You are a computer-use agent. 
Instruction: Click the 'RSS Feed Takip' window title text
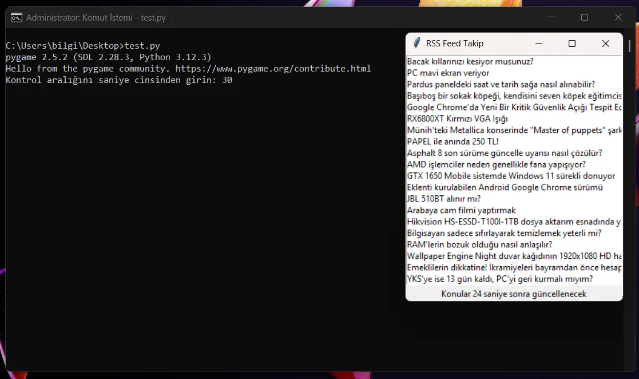[455, 44]
